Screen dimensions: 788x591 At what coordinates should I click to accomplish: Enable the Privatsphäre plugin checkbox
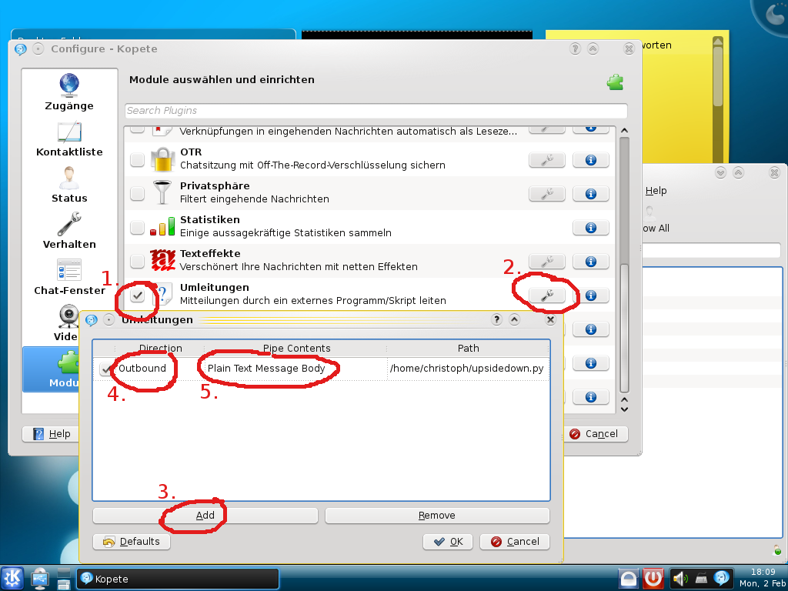point(137,193)
